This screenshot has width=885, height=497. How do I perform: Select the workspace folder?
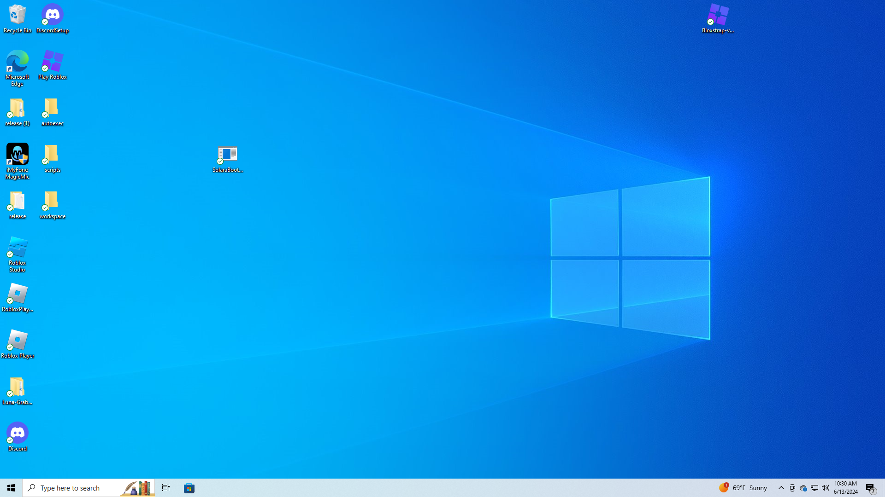coord(53,204)
